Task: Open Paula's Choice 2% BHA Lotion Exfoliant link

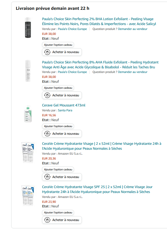Action: pos(99,22)
